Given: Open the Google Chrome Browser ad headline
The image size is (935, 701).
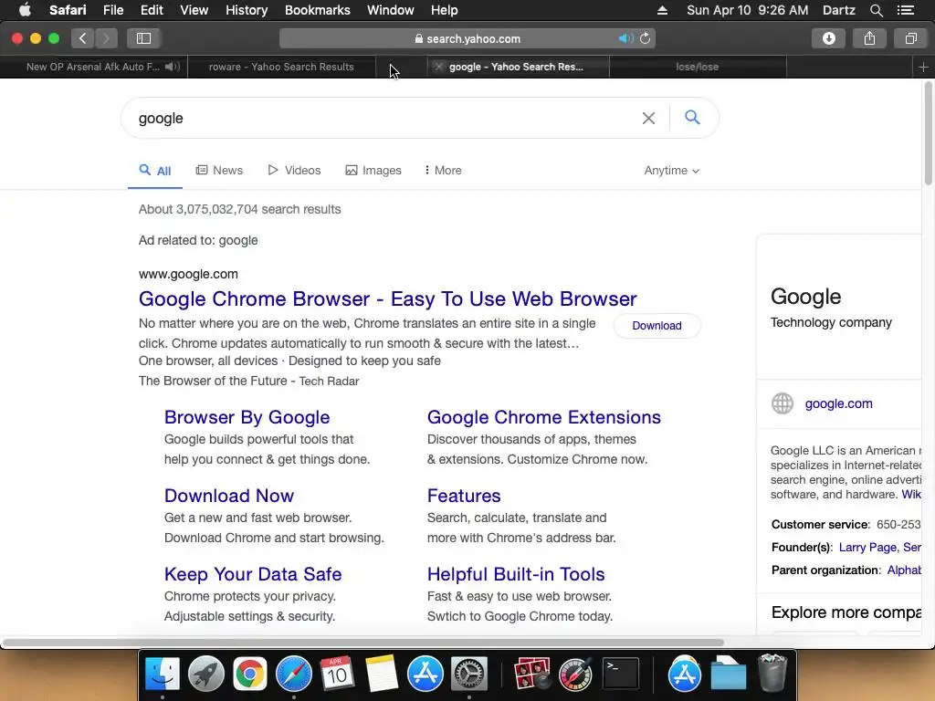Looking at the screenshot, I should tap(387, 298).
